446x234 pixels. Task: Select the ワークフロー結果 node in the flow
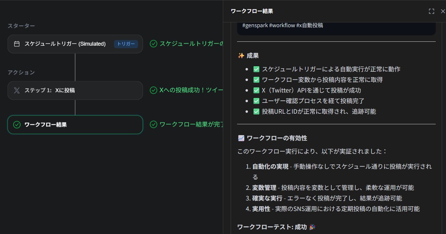tap(75, 125)
